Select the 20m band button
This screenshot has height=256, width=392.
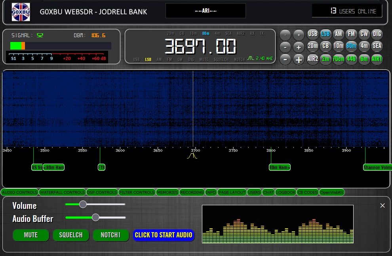tap(312, 46)
